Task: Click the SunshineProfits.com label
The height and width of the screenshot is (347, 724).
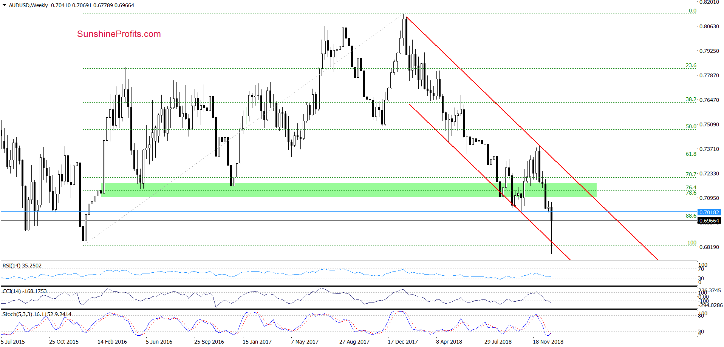Action: coord(119,34)
